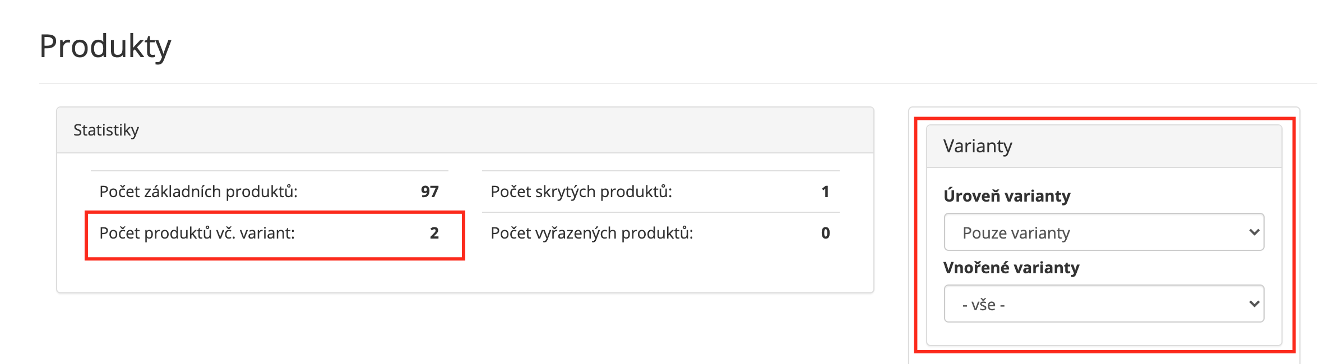Click the Statistiky panel header
The image size is (1342, 364).
pos(465,130)
